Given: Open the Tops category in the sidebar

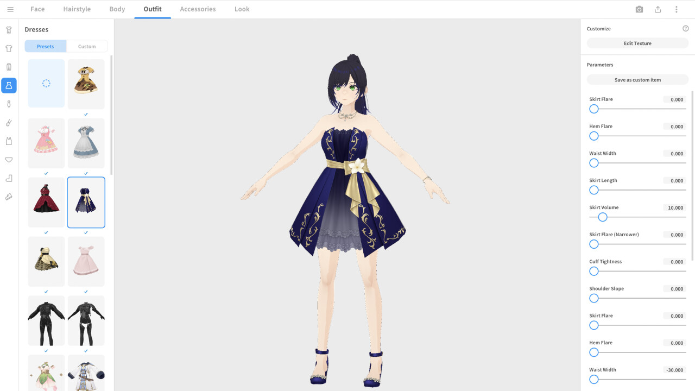Looking at the screenshot, I should pos(9,48).
